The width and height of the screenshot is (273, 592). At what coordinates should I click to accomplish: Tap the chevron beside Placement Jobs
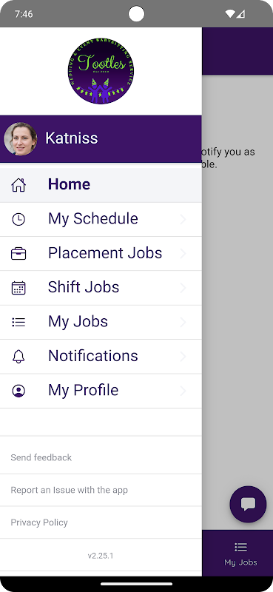coord(183,254)
